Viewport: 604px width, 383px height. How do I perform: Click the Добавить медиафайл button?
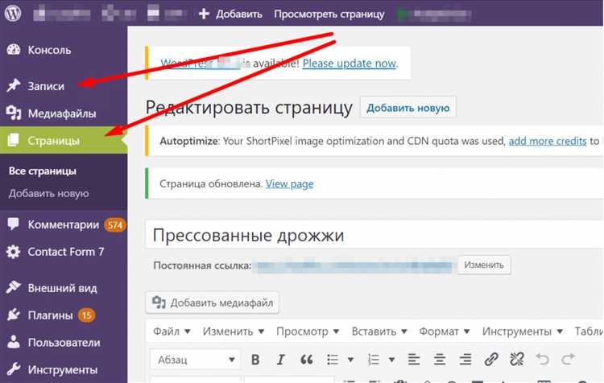click(213, 303)
